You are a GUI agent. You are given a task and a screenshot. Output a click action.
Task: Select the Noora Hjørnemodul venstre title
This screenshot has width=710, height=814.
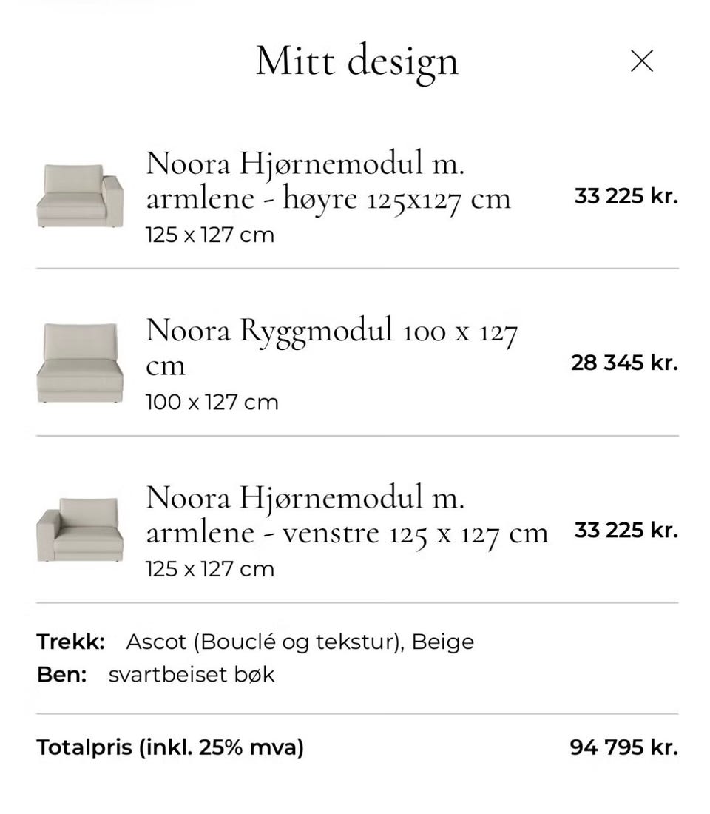(347, 515)
